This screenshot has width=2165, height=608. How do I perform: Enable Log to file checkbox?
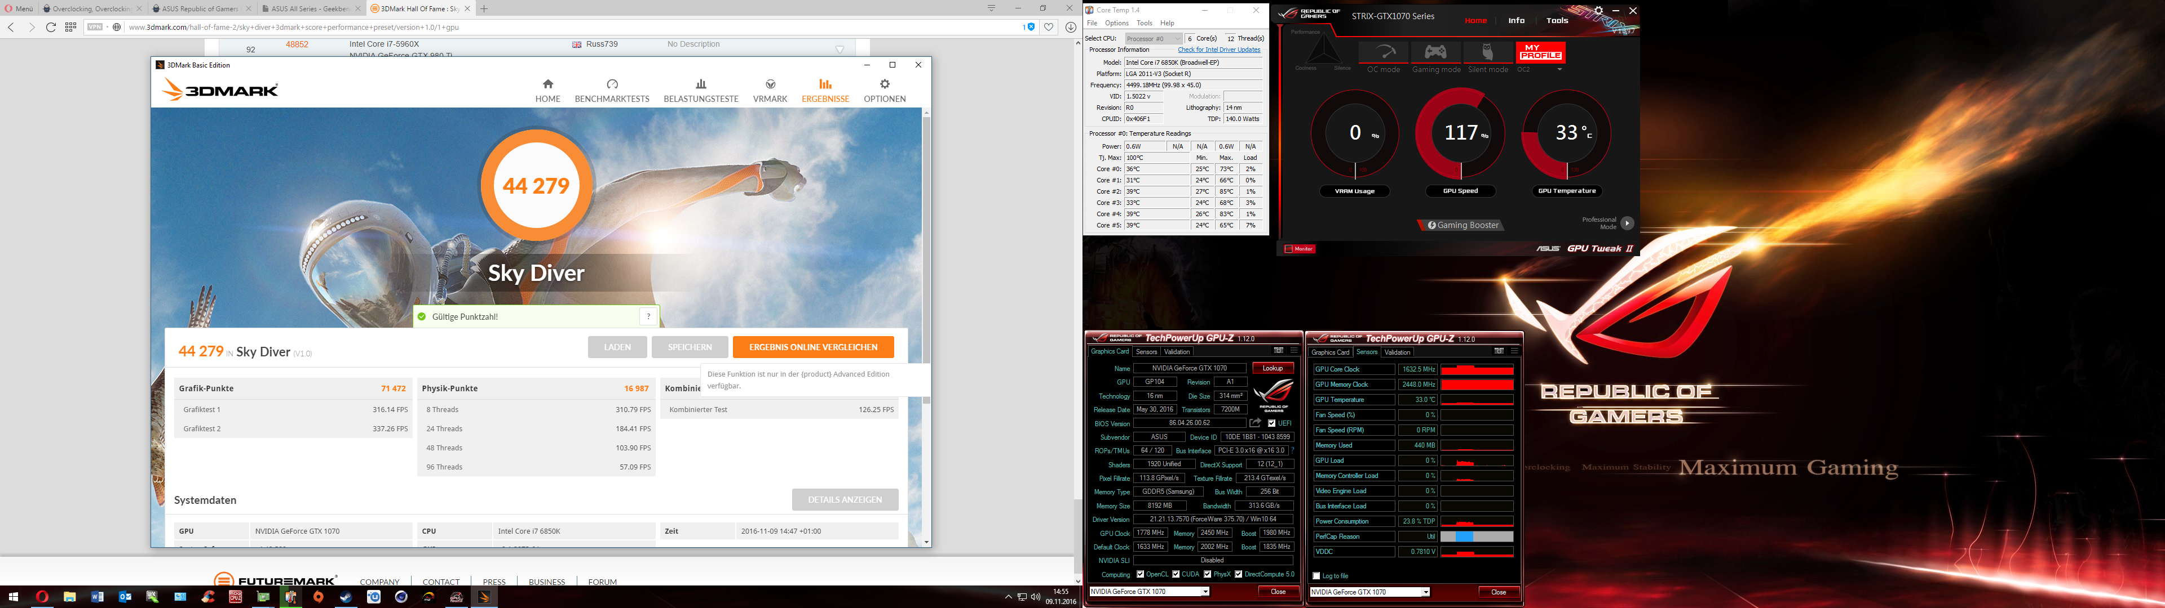[1316, 576]
